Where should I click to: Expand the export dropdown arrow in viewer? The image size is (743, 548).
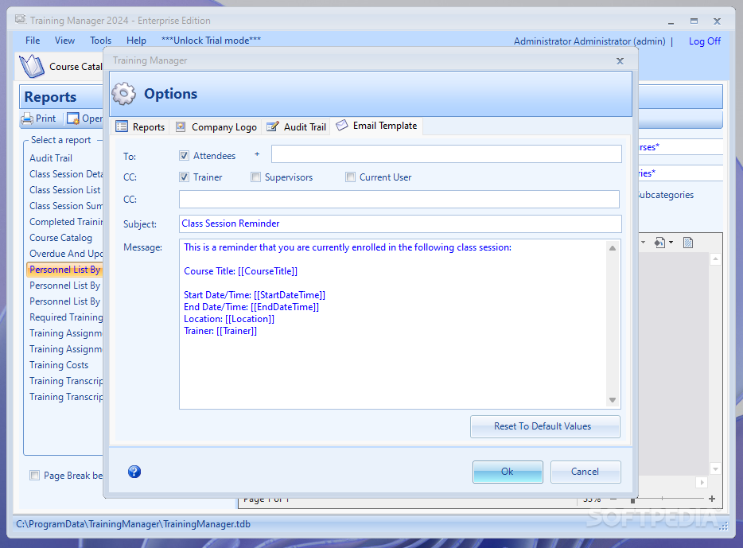pyautogui.click(x=671, y=243)
